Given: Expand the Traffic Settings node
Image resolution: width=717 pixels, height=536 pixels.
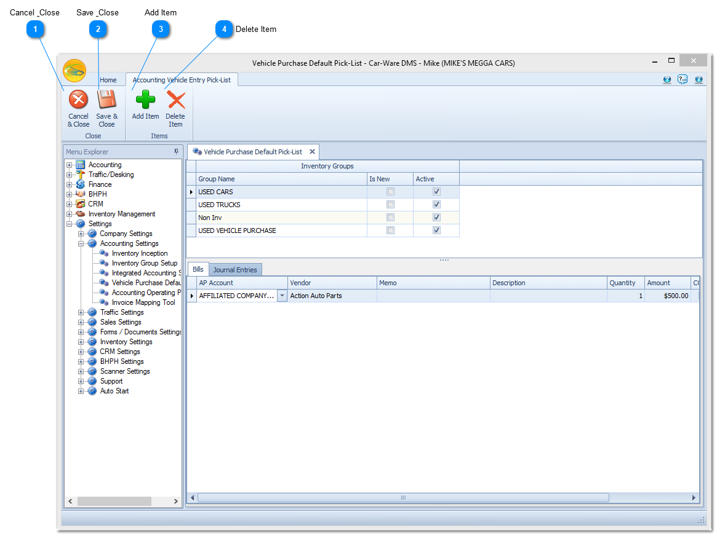Looking at the screenshot, I should [81, 312].
